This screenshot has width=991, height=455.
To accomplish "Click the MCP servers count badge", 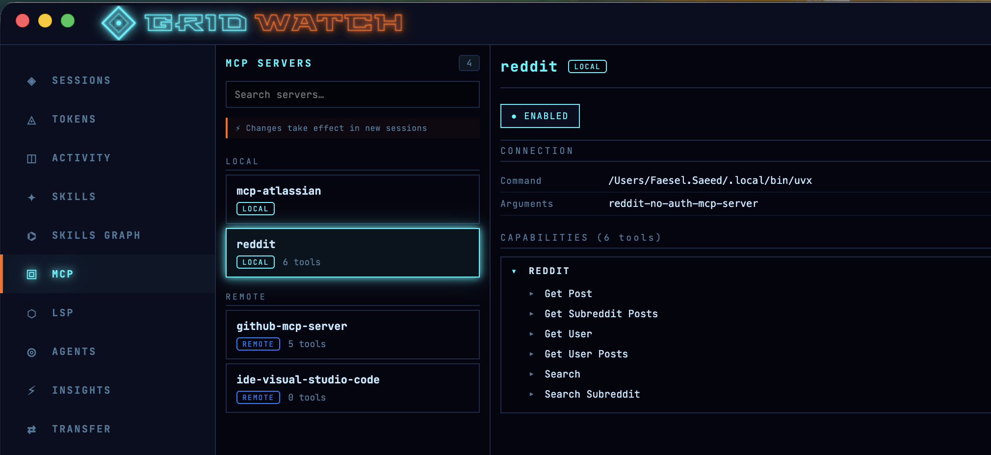I will pos(469,63).
